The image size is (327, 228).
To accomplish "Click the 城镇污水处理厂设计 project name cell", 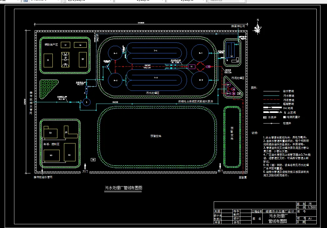I will 280,211.
